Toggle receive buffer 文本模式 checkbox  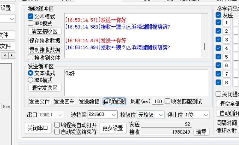pyautogui.click(x=31, y=16)
